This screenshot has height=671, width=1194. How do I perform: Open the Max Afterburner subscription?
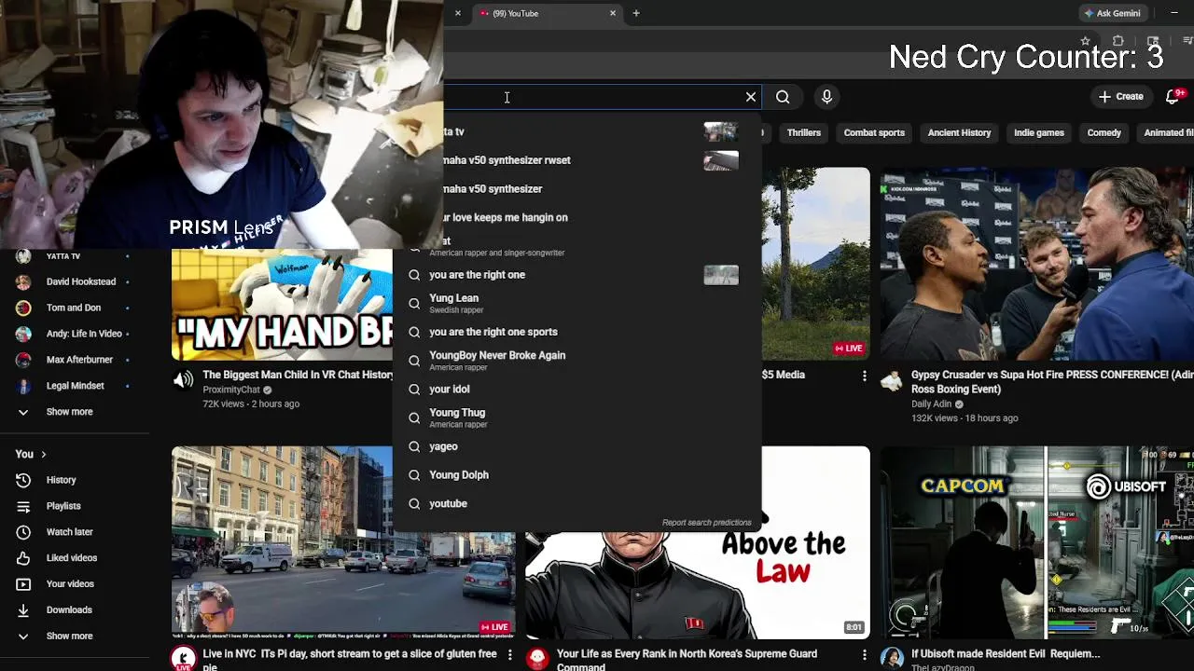click(x=75, y=360)
